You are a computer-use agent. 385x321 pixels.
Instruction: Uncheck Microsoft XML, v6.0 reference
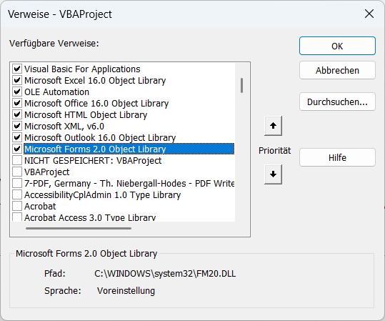[17, 126]
